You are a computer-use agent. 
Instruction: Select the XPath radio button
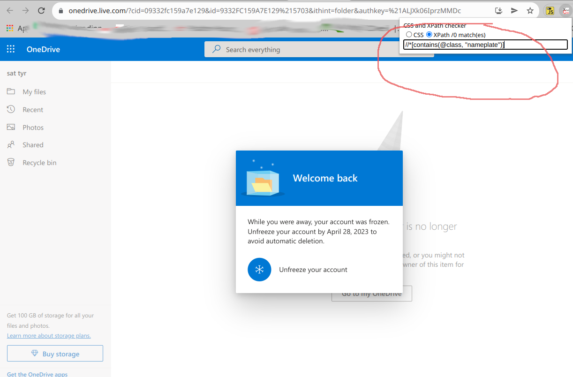(x=429, y=35)
